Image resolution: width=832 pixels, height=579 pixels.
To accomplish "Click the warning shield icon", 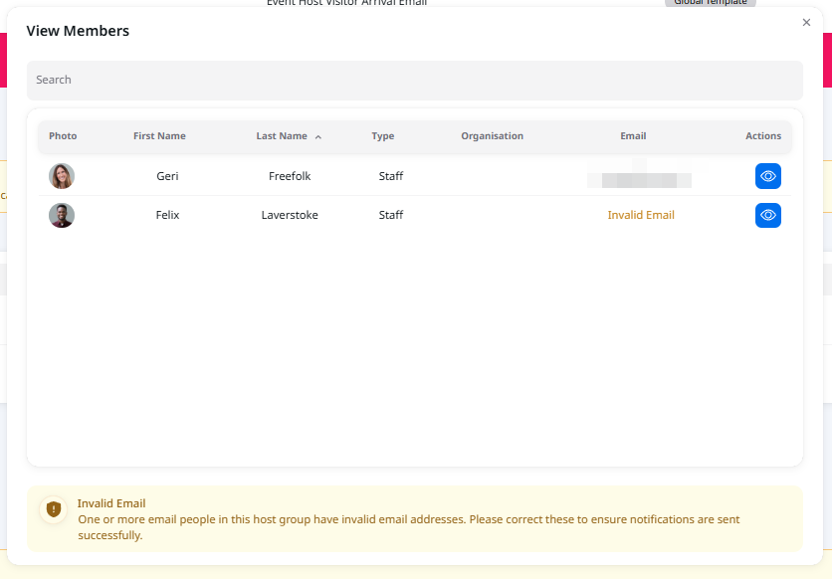I will coord(54,509).
